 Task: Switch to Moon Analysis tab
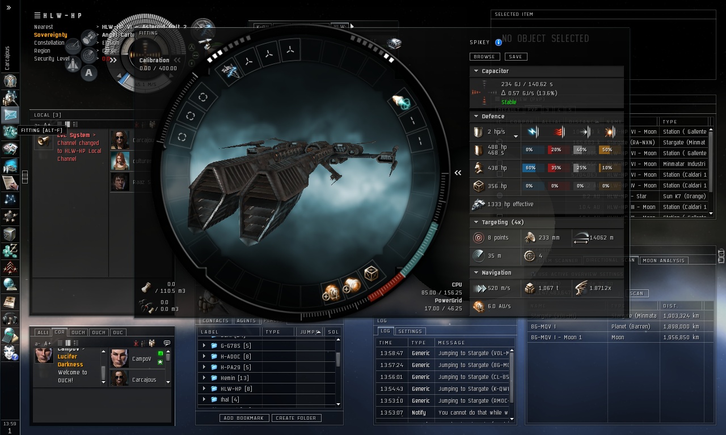[x=663, y=261]
